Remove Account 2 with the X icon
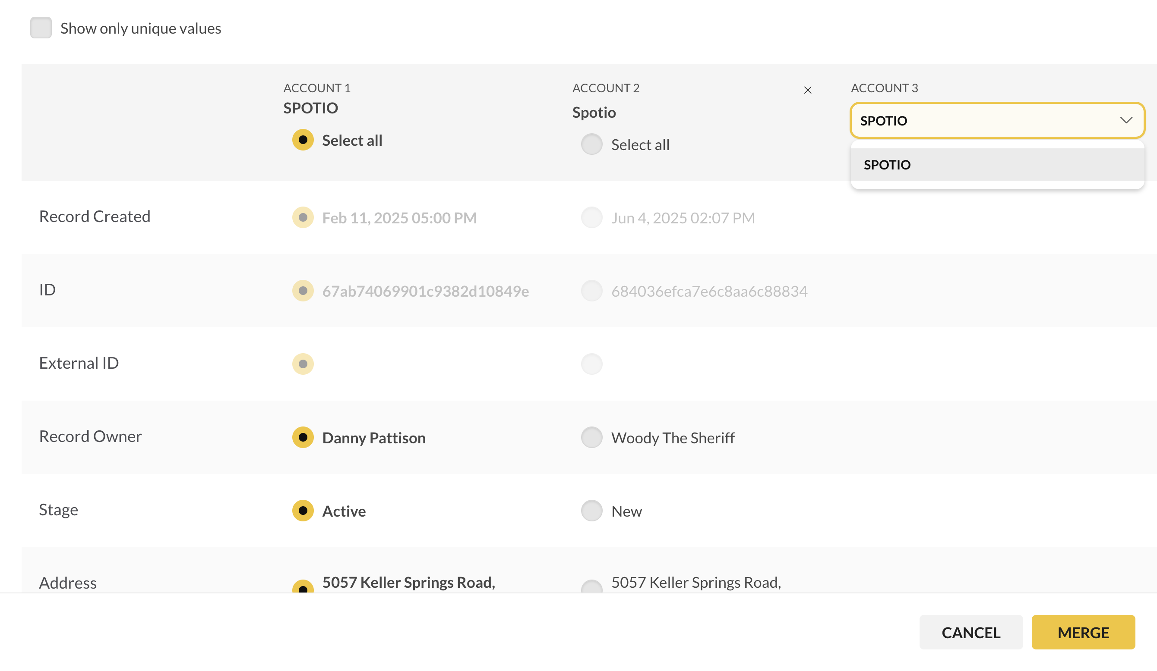 click(808, 91)
